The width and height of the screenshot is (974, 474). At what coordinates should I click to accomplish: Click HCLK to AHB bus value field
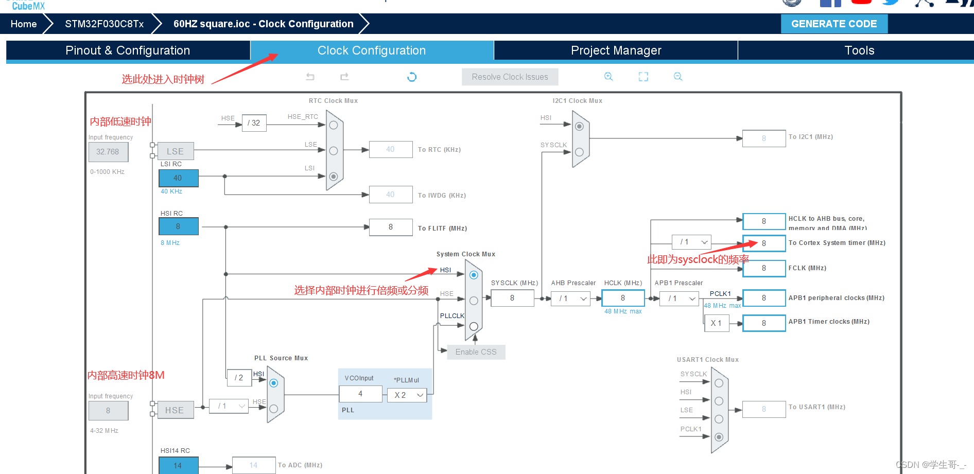(764, 221)
